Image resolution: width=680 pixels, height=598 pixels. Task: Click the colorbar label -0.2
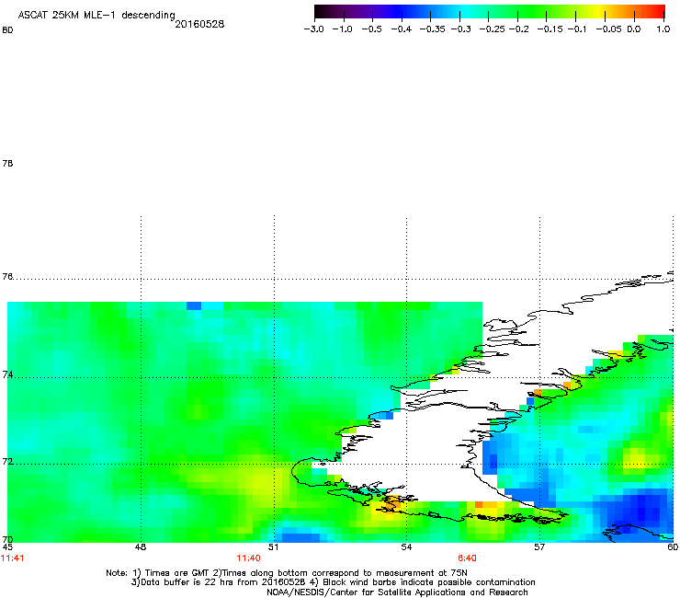(518, 29)
